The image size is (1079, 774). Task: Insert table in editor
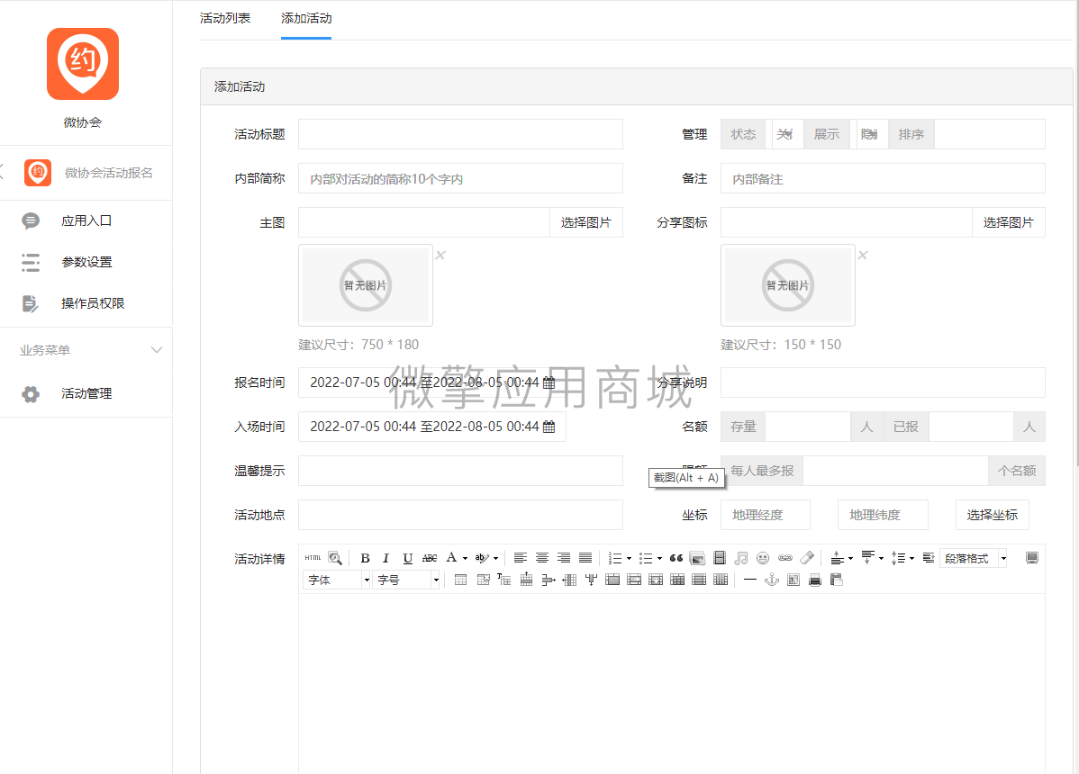pyautogui.click(x=461, y=580)
